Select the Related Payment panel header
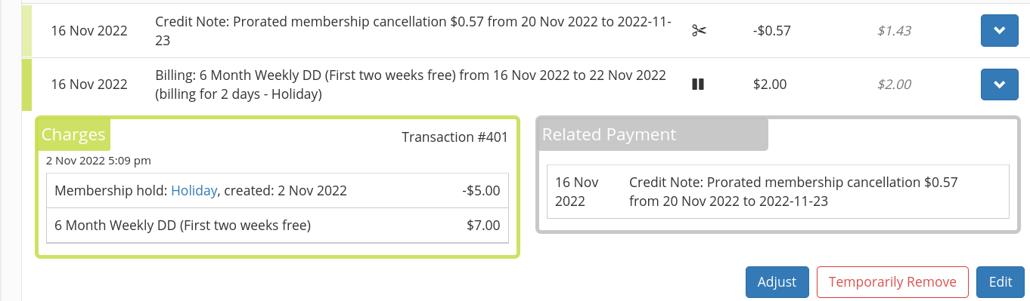 (x=653, y=134)
